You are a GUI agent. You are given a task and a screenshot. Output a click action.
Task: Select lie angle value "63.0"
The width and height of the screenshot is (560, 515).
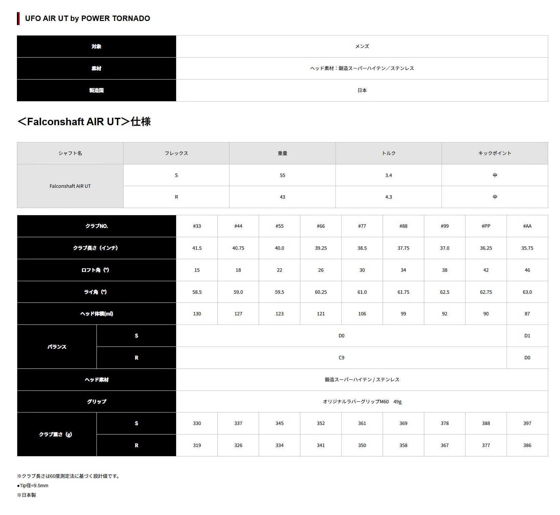(x=527, y=292)
